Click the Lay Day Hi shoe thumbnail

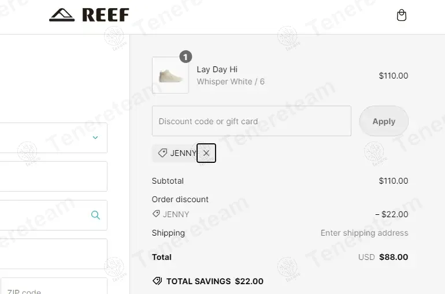click(x=170, y=75)
